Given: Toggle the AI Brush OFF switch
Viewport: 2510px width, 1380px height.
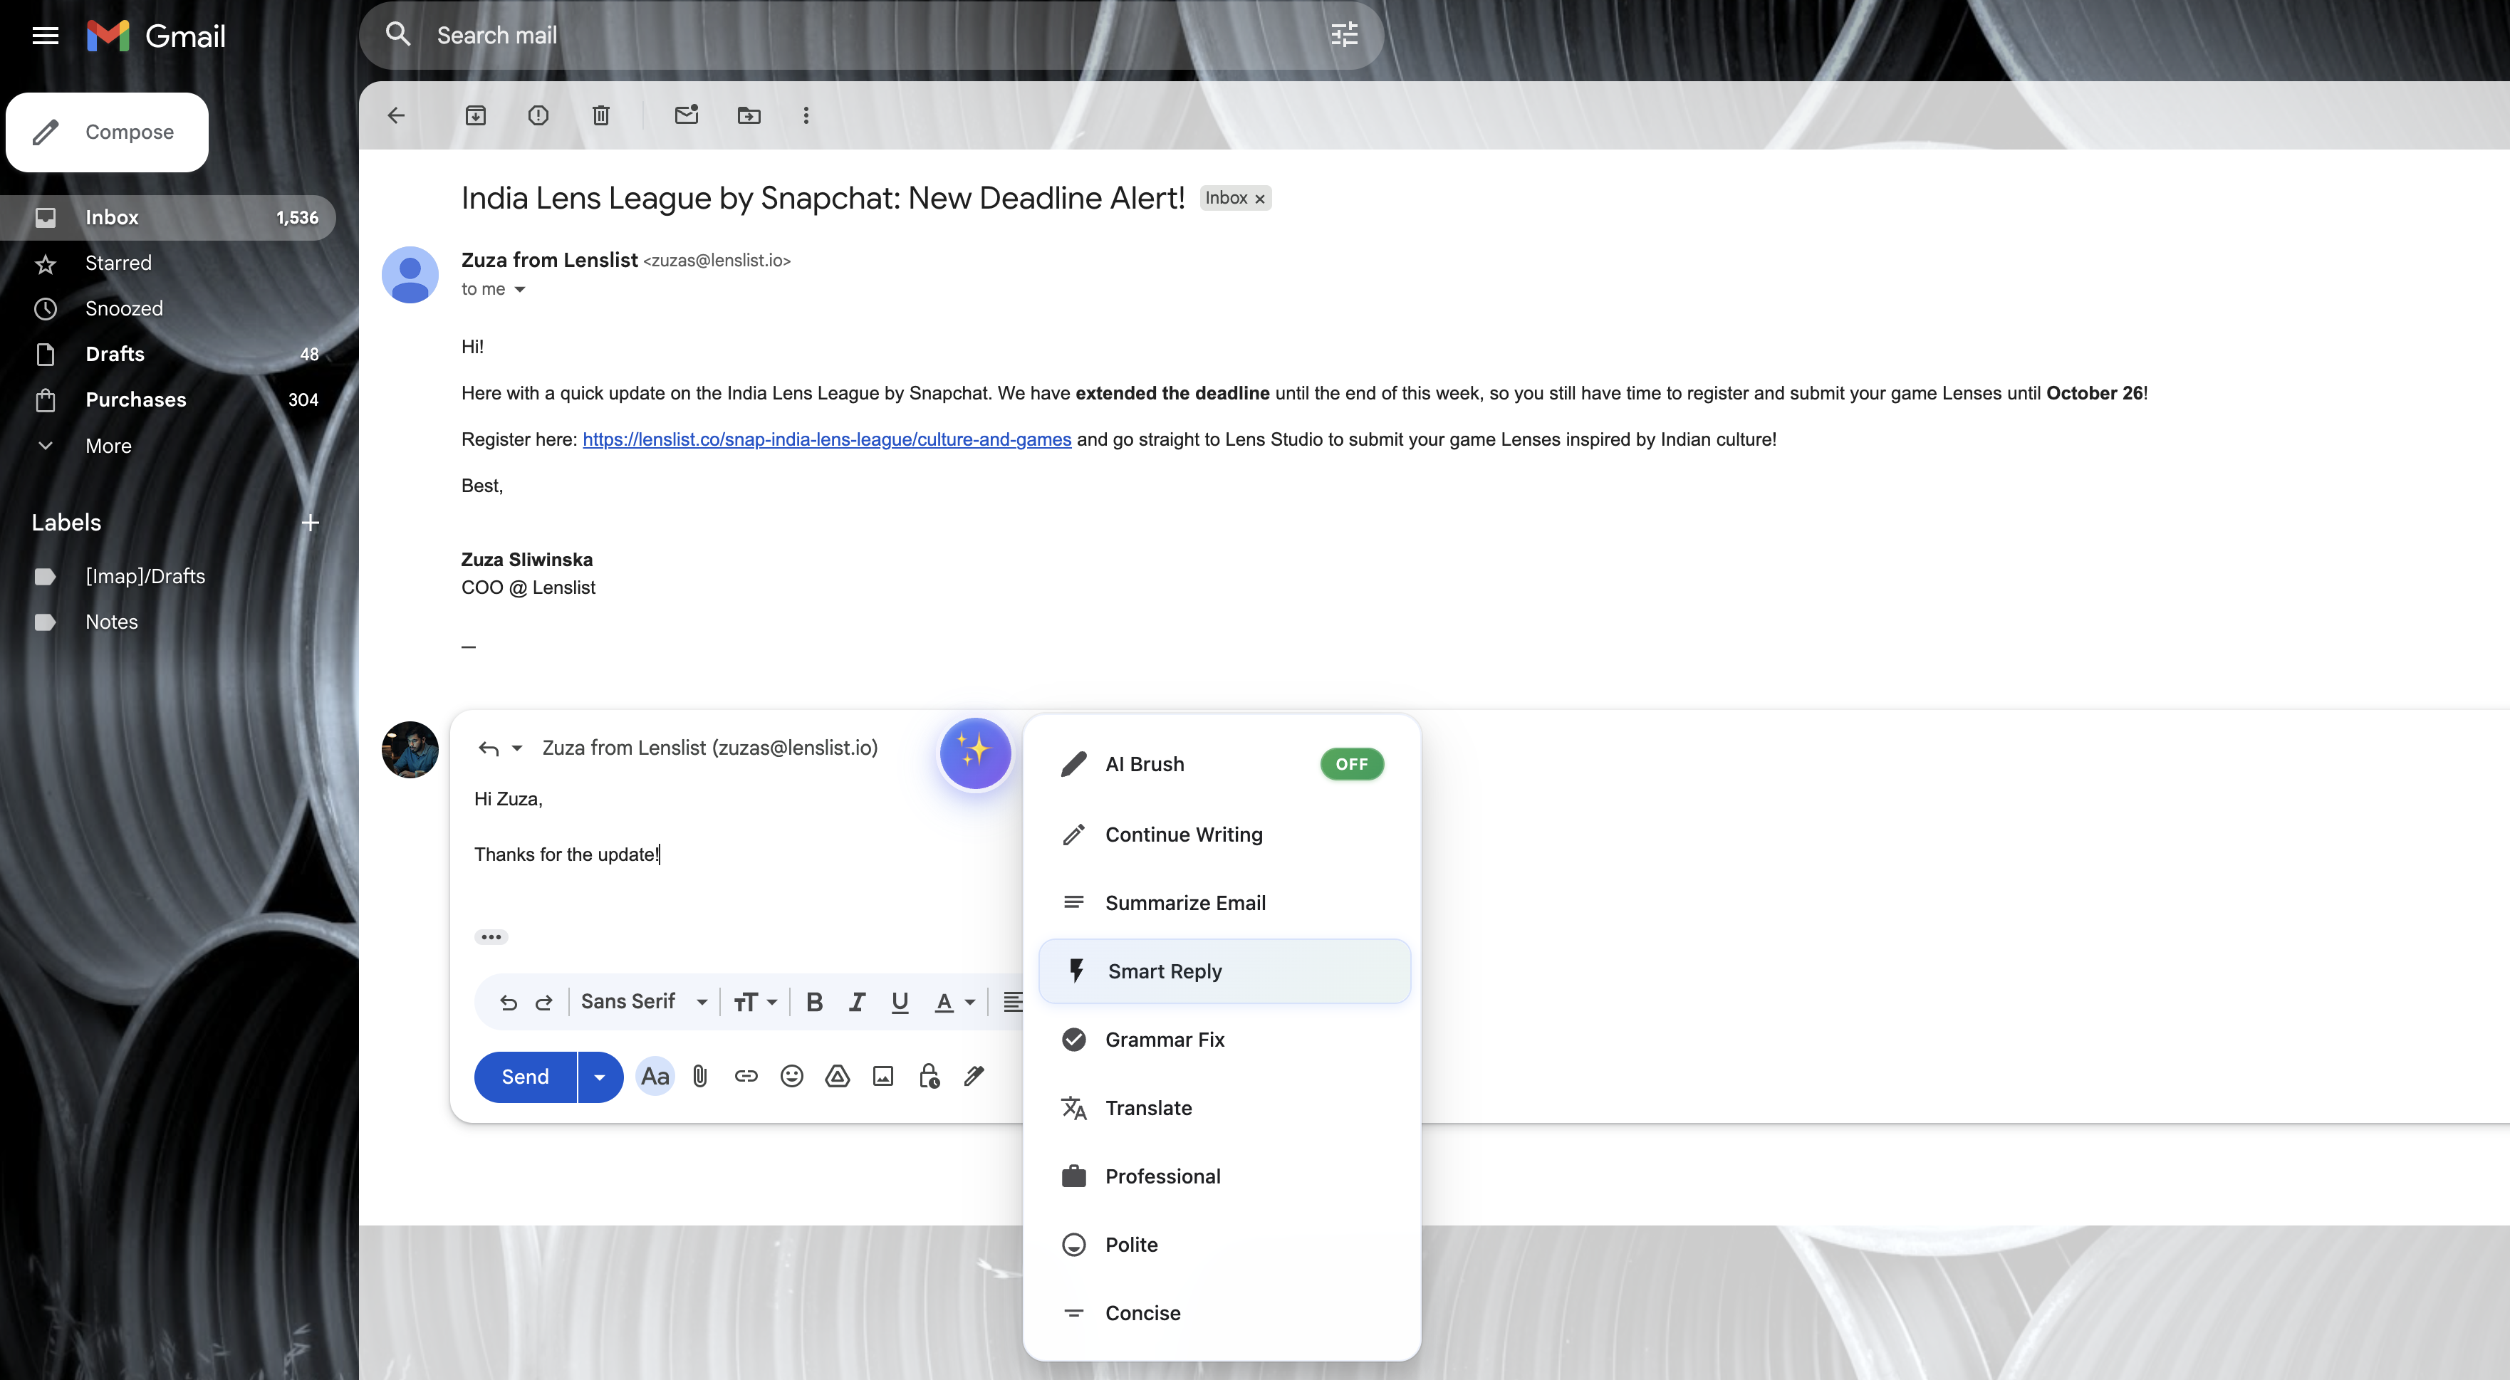Looking at the screenshot, I should (1351, 765).
